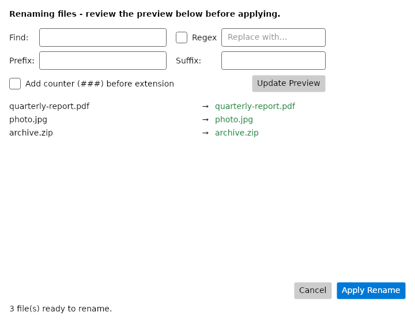Image resolution: width=415 pixels, height=323 pixels.
Task: Select original photo.jpg filename
Action: click(x=28, y=119)
